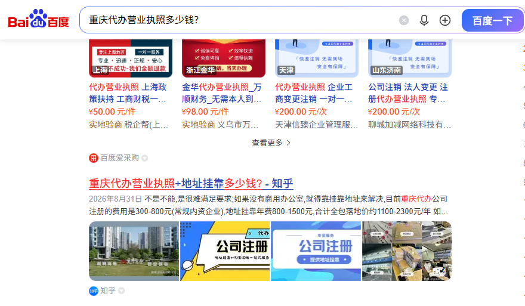
Task: Open the 山东济南 product card image
Action: pos(410,58)
